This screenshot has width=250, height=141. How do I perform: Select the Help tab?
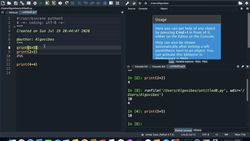tap(171, 62)
